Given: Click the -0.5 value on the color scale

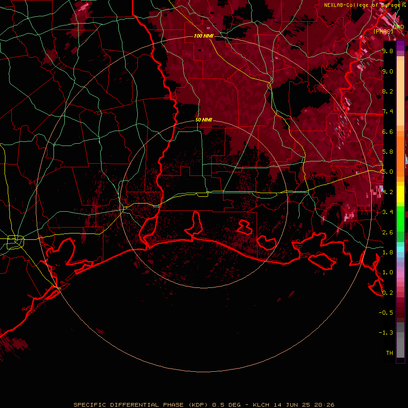Looking at the screenshot, I should click(386, 313).
